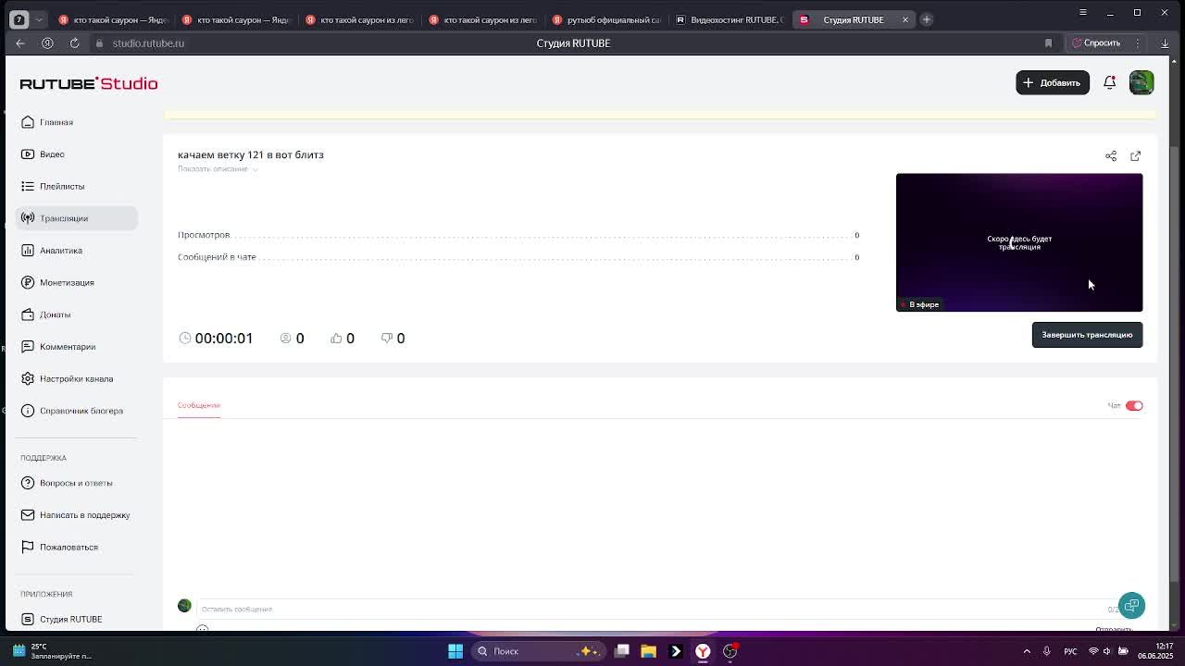The width and height of the screenshot is (1185, 666).
Task: Click the stream duration timer 00:00:01
Action: [223, 339]
